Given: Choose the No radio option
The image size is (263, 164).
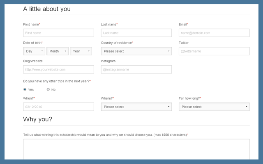Looking at the screenshot, I should point(48,89).
